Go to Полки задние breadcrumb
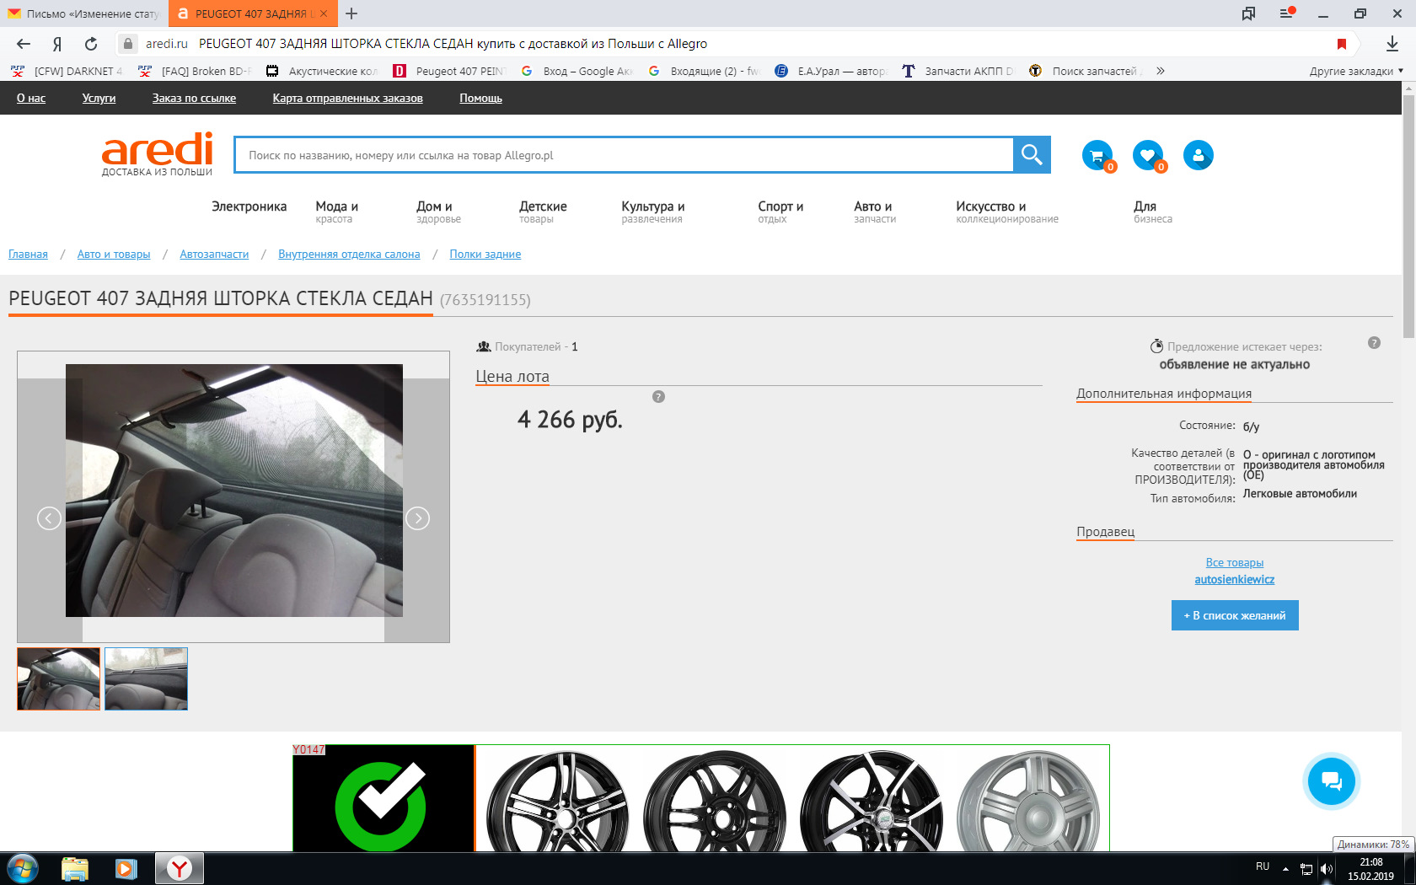Viewport: 1416px width, 885px height. point(485,255)
